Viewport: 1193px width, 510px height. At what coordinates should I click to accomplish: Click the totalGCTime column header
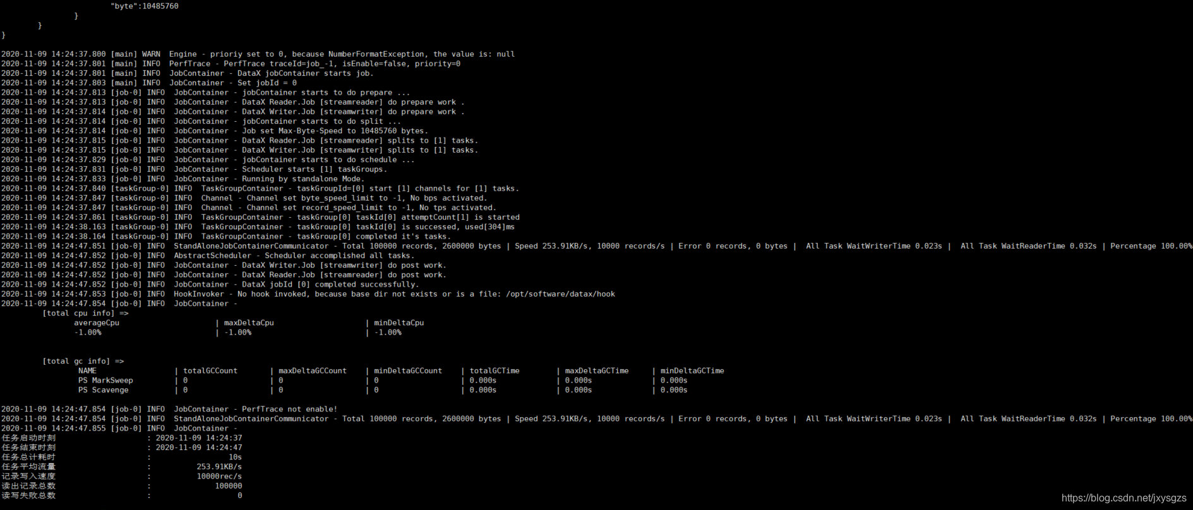pos(495,371)
